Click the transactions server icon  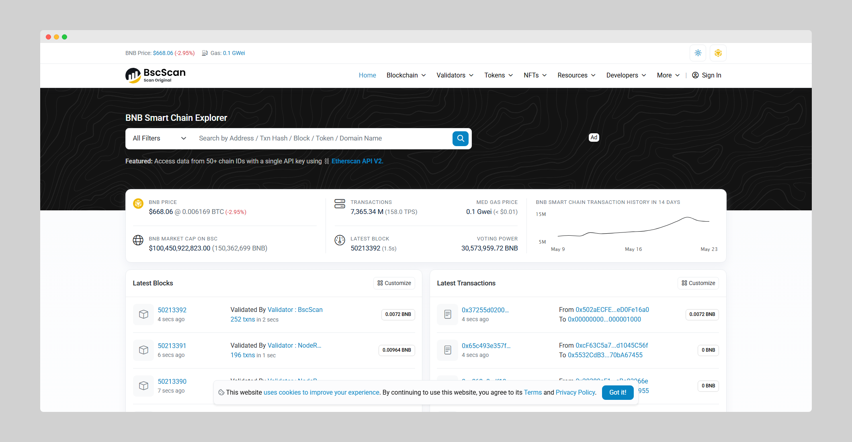click(340, 204)
